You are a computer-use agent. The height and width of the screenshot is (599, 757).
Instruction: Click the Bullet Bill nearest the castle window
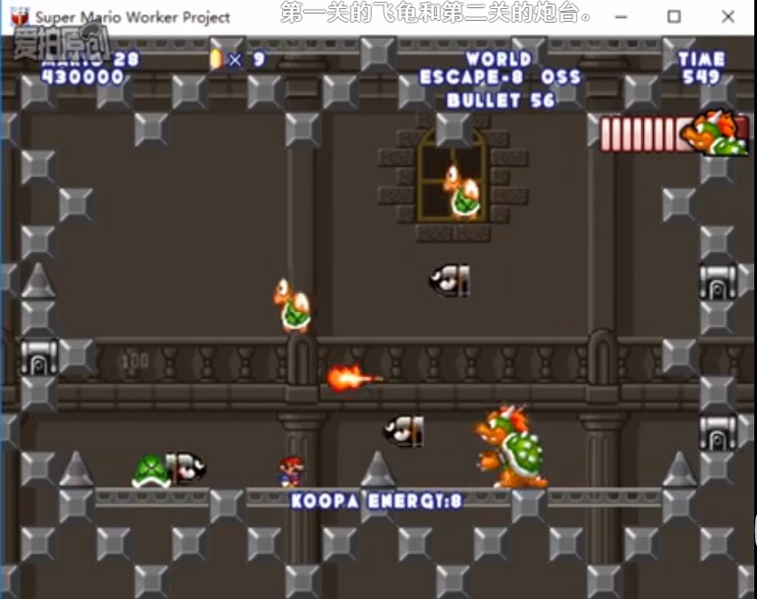(x=449, y=280)
